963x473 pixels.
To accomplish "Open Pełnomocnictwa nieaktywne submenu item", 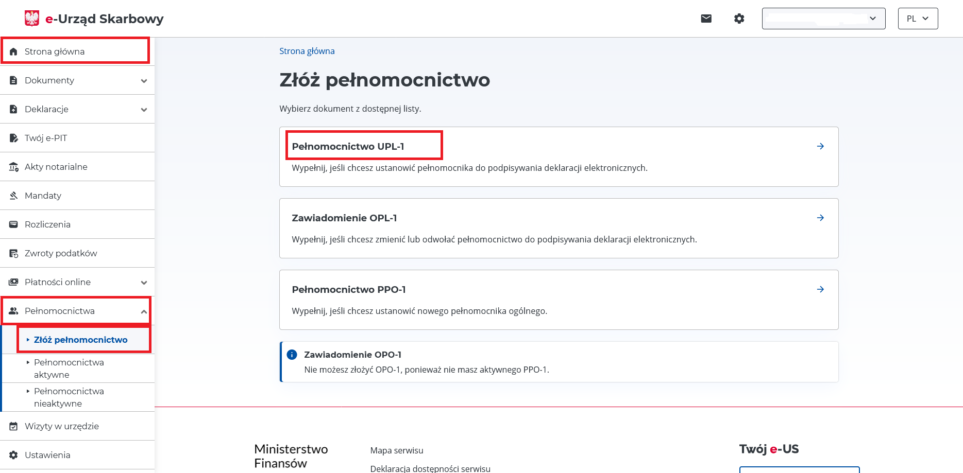I will point(69,397).
